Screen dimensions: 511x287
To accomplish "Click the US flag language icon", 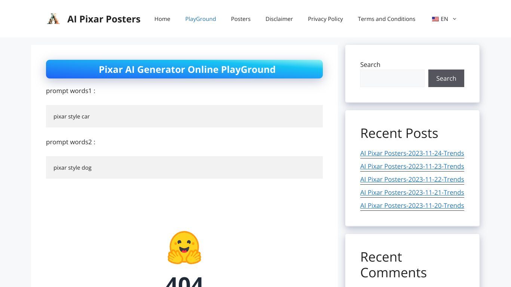I will pyautogui.click(x=435, y=19).
